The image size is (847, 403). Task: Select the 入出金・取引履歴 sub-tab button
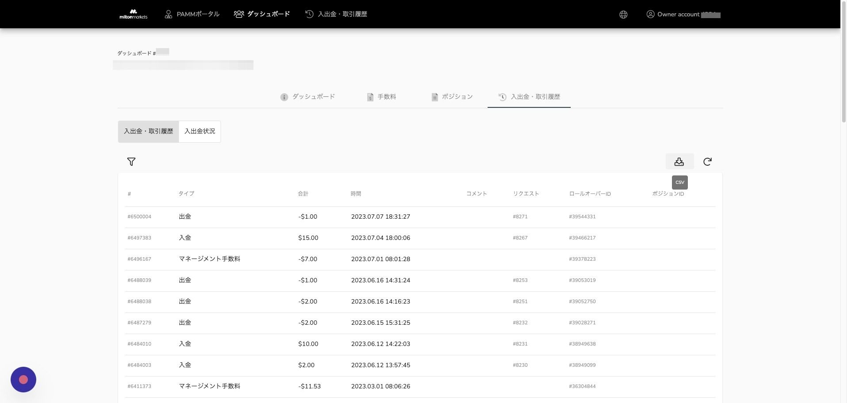[x=149, y=131]
